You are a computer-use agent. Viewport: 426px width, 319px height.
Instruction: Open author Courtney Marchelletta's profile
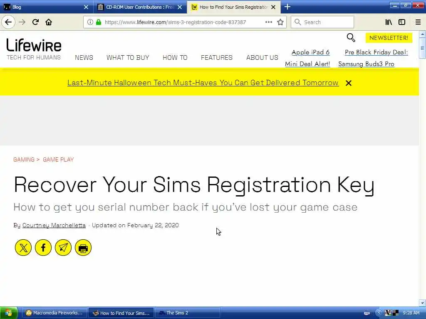(x=54, y=225)
